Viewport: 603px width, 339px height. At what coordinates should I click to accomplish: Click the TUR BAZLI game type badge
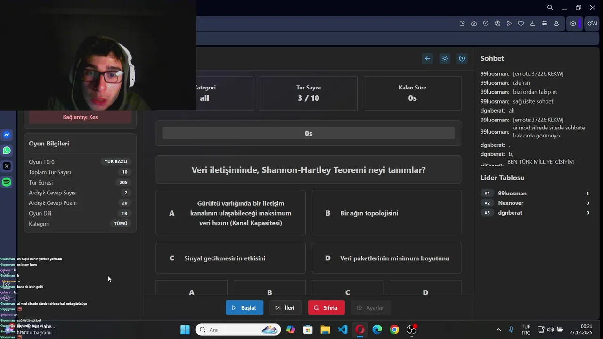(x=116, y=161)
